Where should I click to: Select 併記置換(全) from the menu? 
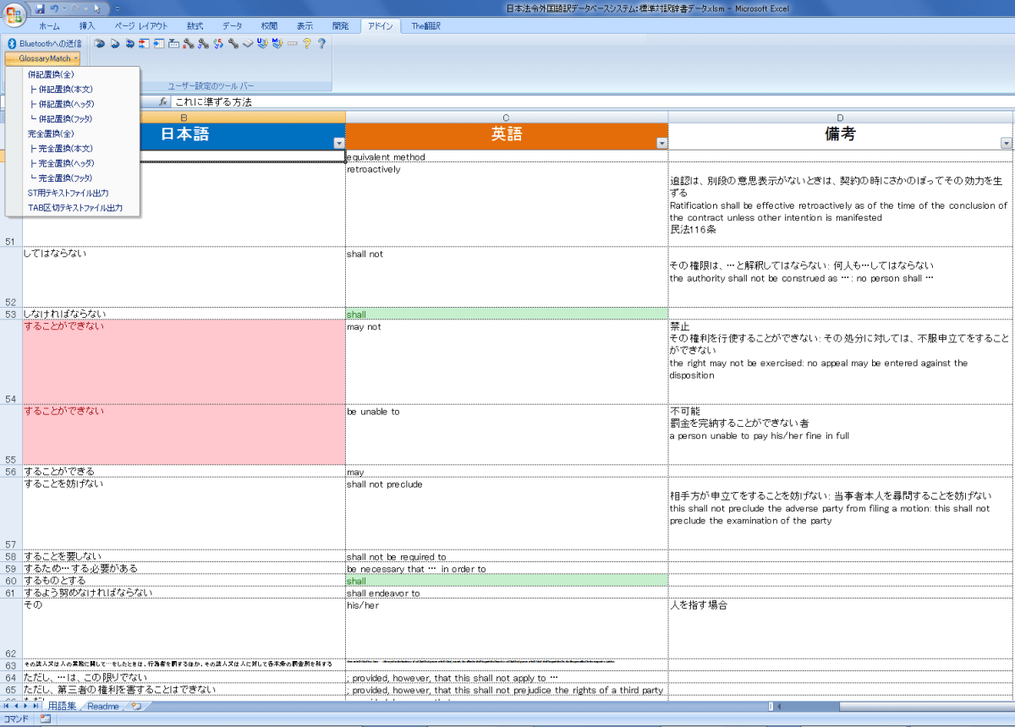51,74
